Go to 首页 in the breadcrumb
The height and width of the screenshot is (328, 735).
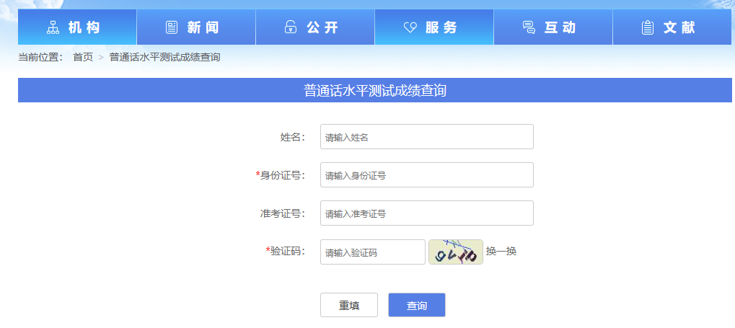(83, 57)
